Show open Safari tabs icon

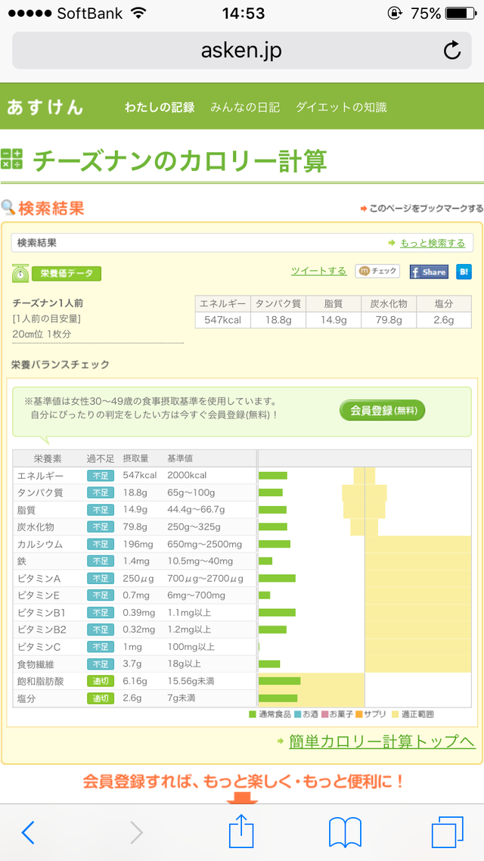447,832
